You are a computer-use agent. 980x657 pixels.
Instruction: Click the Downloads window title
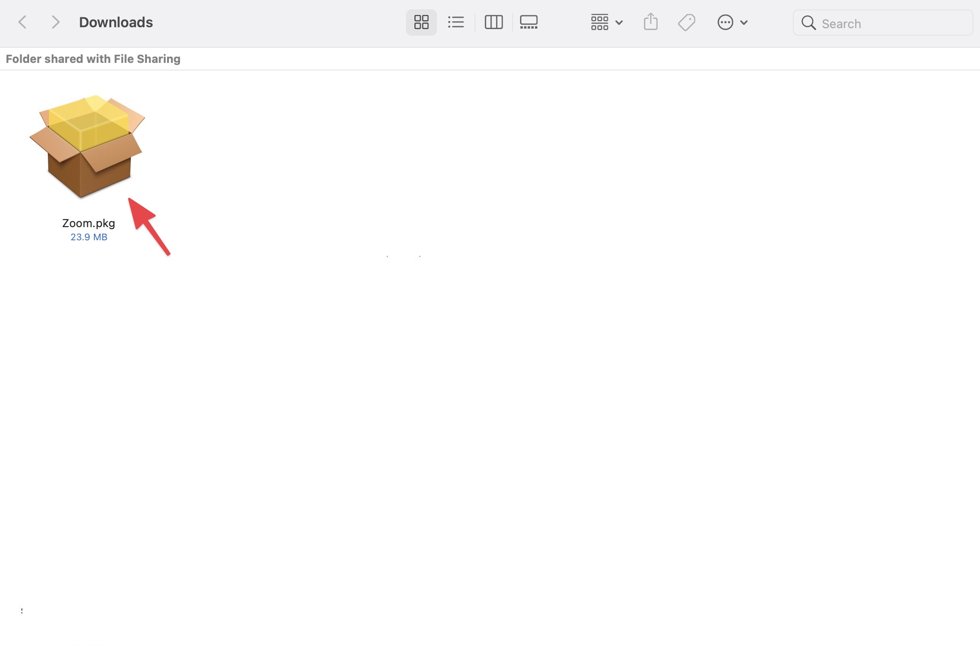point(116,22)
